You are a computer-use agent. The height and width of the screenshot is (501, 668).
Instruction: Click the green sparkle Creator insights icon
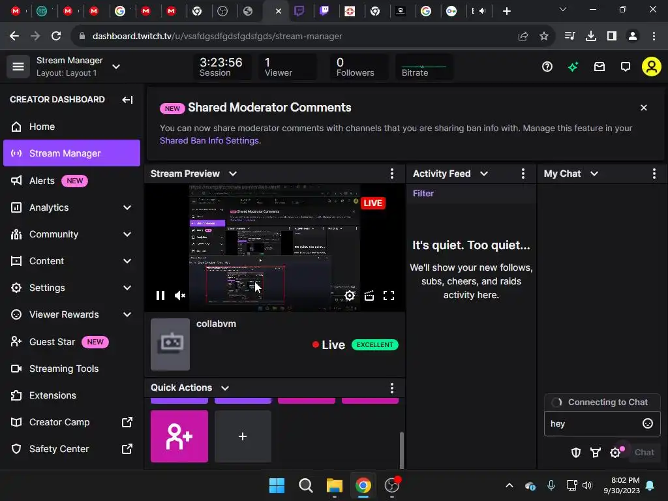pos(573,67)
